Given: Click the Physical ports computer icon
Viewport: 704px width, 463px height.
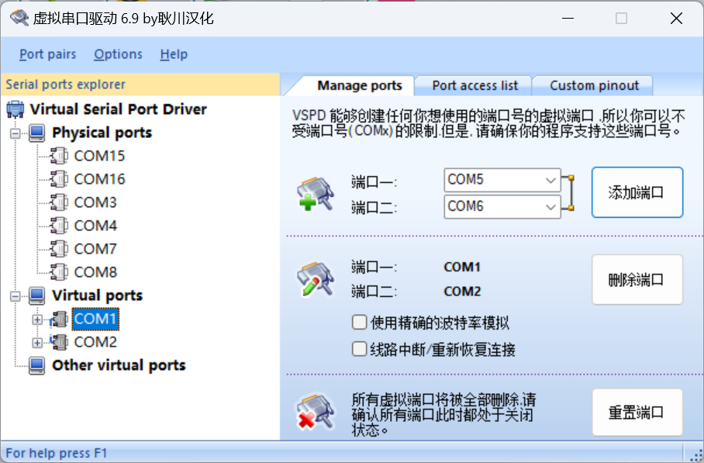Looking at the screenshot, I should (x=36, y=133).
